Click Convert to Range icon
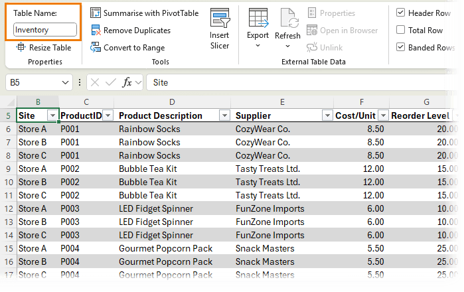Screen dimensions: 464x292 click(96, 47)
